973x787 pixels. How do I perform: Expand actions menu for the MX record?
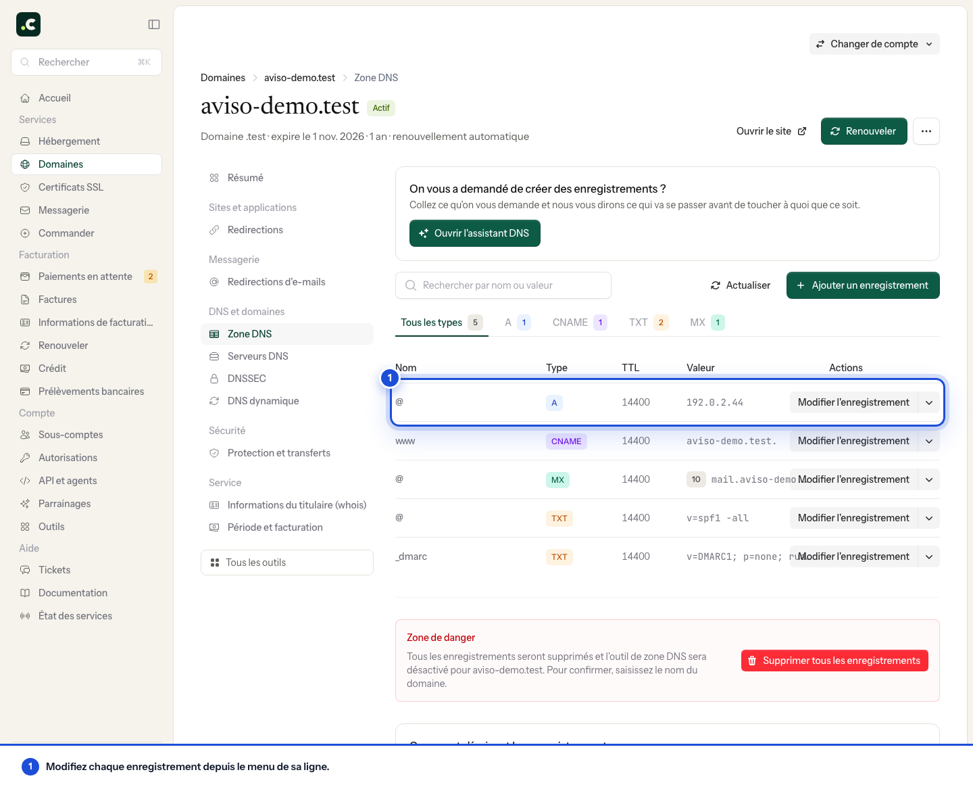point(929,479)
